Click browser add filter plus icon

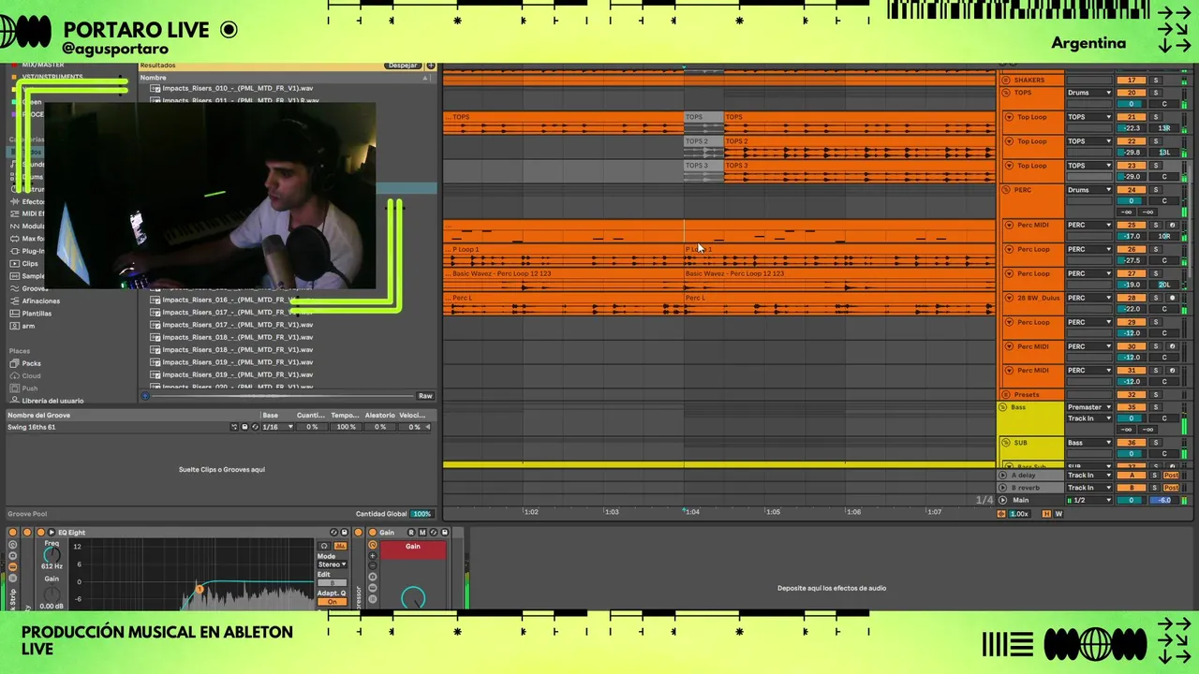pos(431,66)
